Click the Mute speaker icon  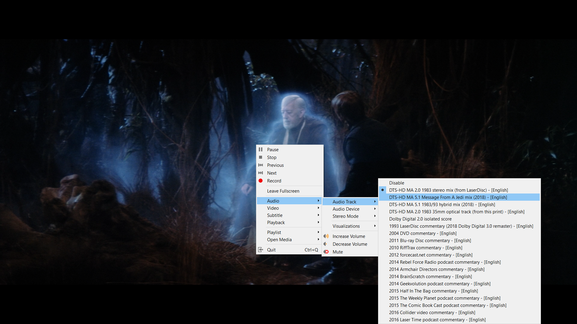[326, 252]
